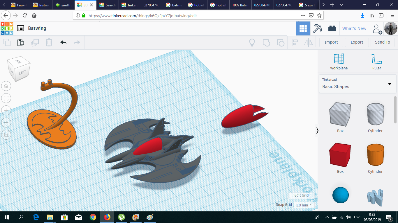The image size is (398, 223).
Task: Click the Duplicate and repeat icon
Action: tap(35, 42)
